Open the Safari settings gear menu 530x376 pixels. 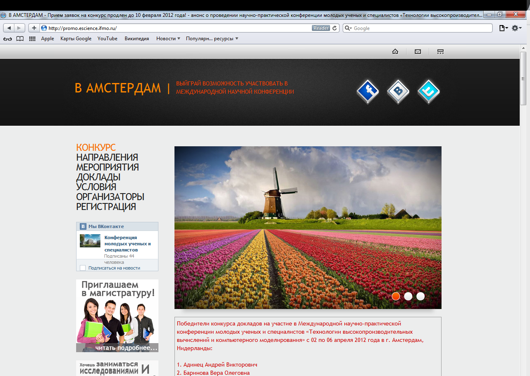(x=516, y=28)
